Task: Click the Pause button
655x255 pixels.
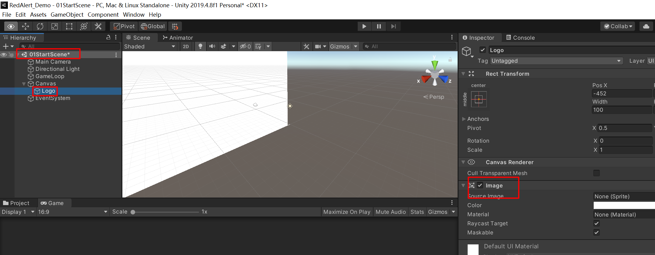Action: point(379,26)
